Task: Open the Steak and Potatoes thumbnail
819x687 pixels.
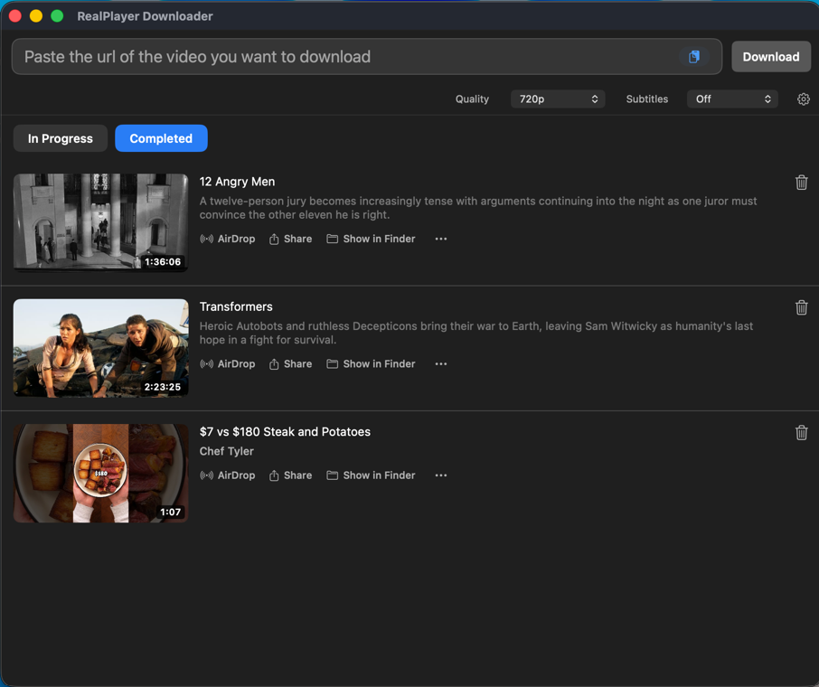Action: (101, 473)
